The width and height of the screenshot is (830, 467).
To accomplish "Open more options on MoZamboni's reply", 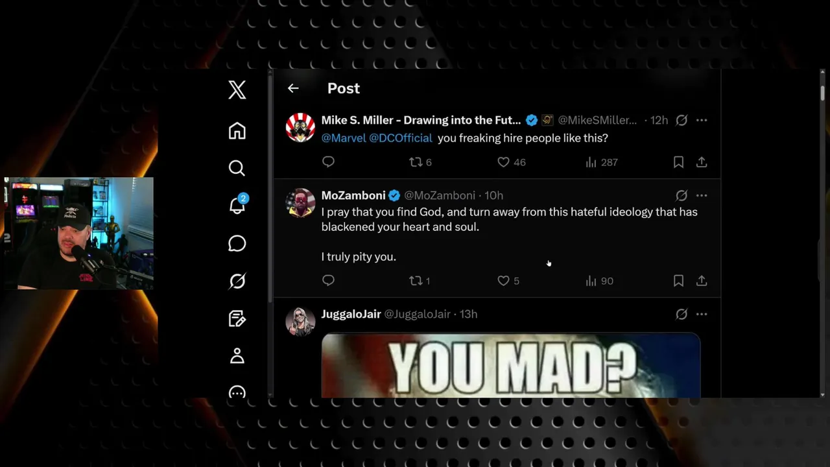I will pyautogui.click(x=702, y=195).
